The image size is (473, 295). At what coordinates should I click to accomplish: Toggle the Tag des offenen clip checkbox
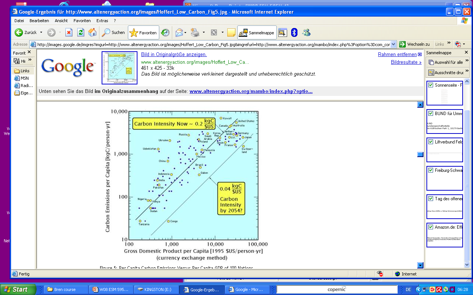click(431, 199)
